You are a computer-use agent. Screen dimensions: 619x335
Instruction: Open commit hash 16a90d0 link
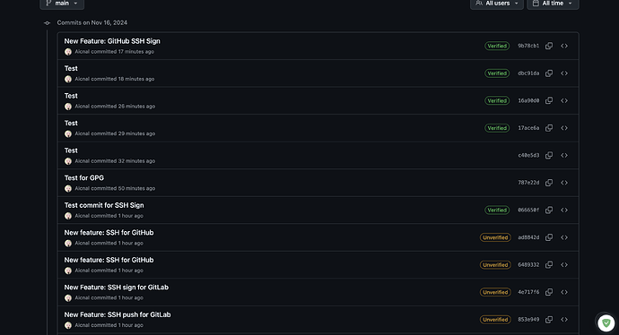pos(528,100)
